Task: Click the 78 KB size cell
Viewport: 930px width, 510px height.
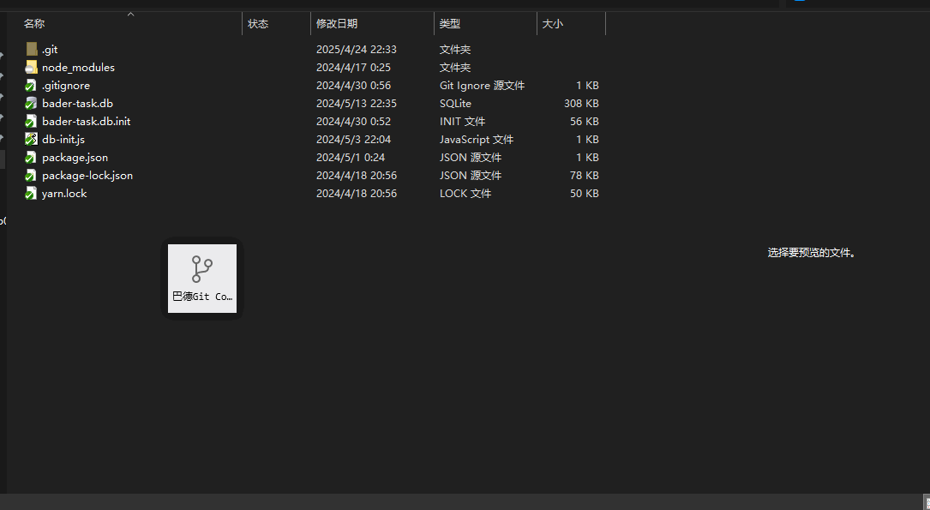Action: click(x=585, y=176)
